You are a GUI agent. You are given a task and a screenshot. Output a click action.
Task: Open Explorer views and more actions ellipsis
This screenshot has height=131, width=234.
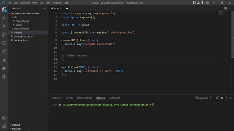coord(44,8)
